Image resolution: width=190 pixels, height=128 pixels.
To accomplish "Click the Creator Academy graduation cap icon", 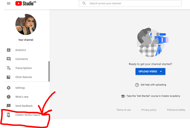I will [123, 96].
